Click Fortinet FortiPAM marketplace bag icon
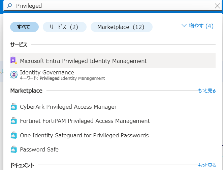The image size is (223, 170). [14, 121]
